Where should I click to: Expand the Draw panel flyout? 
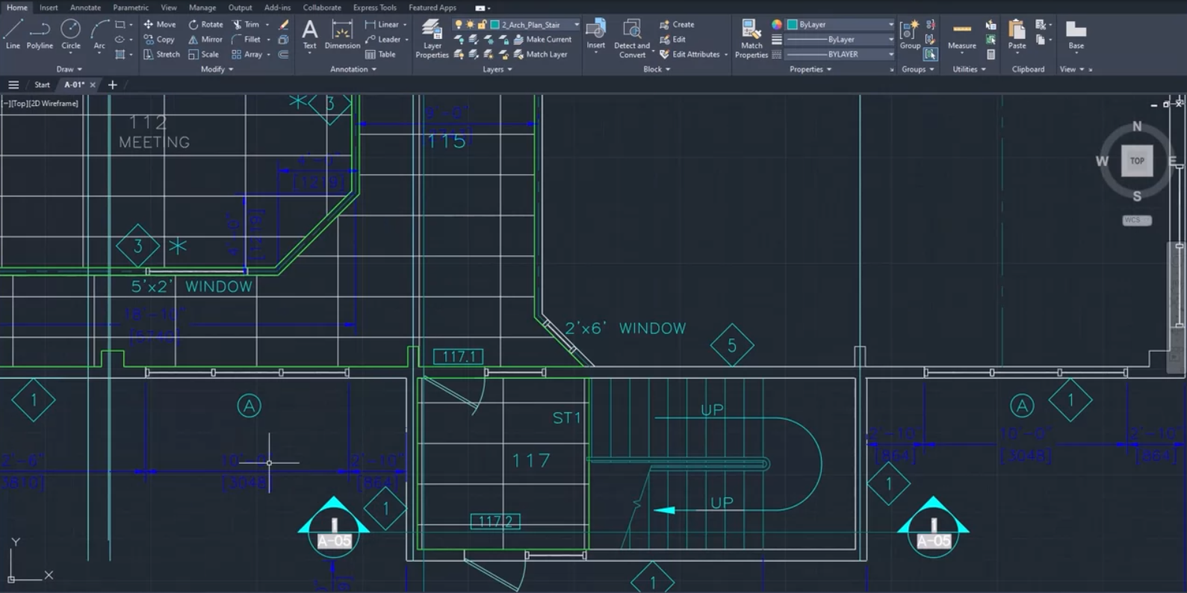[x=69, y=69]
